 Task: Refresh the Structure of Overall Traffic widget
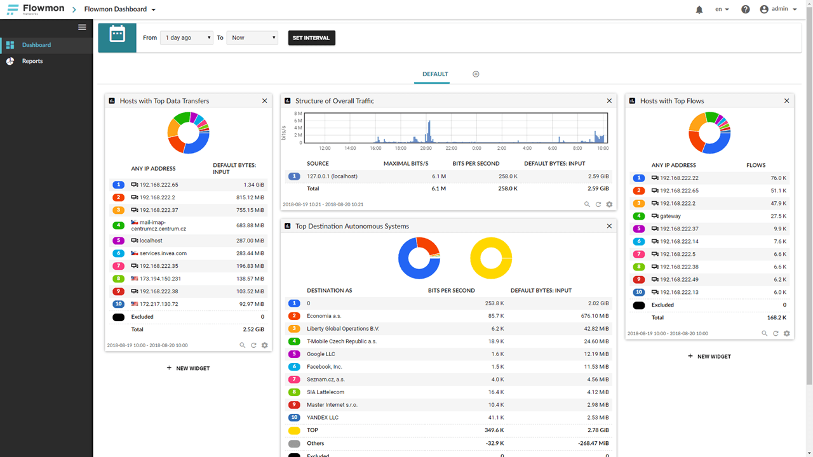click(598, 204)
